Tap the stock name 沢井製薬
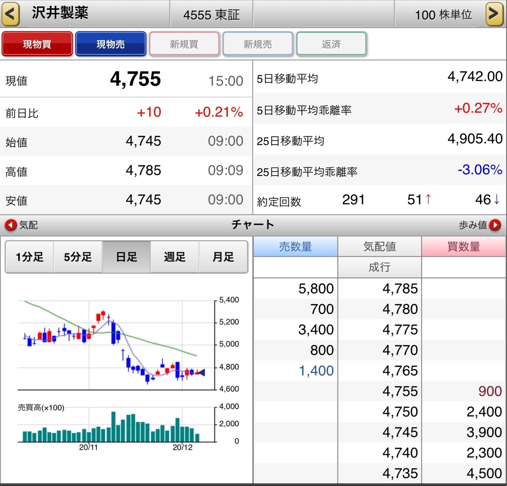The image size is (507, 486). pos(60,13)
